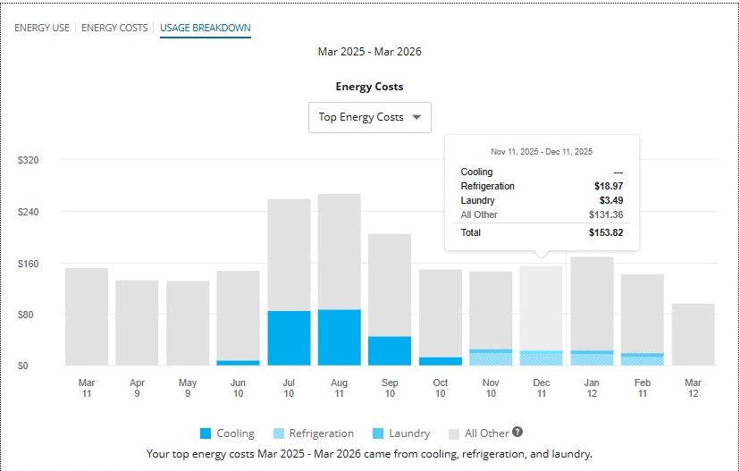The image size is (740, 471).
Task: Click the Apr 9 gray bar
Action: point(137,322)
